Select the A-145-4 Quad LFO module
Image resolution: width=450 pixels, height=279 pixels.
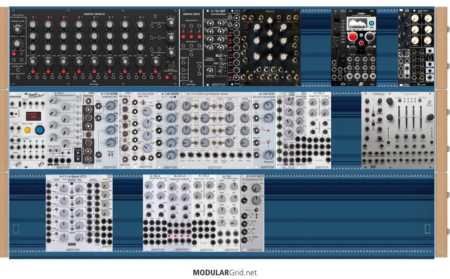[107, 213]
